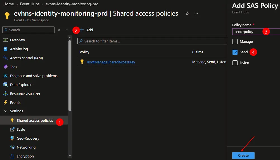Check the Listen checkbox

(x=235, y=63)
